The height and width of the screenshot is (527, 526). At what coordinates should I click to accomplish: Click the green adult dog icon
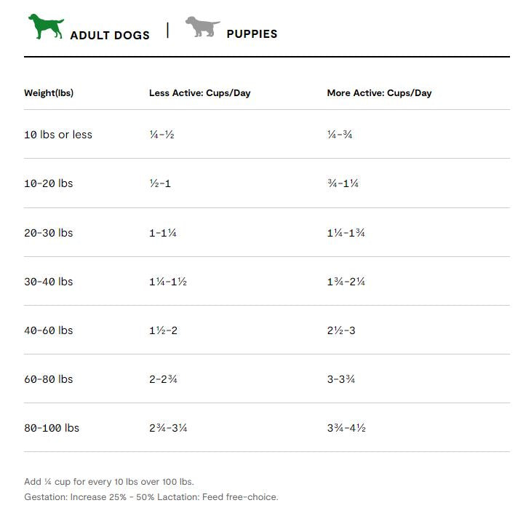point(46,27)
